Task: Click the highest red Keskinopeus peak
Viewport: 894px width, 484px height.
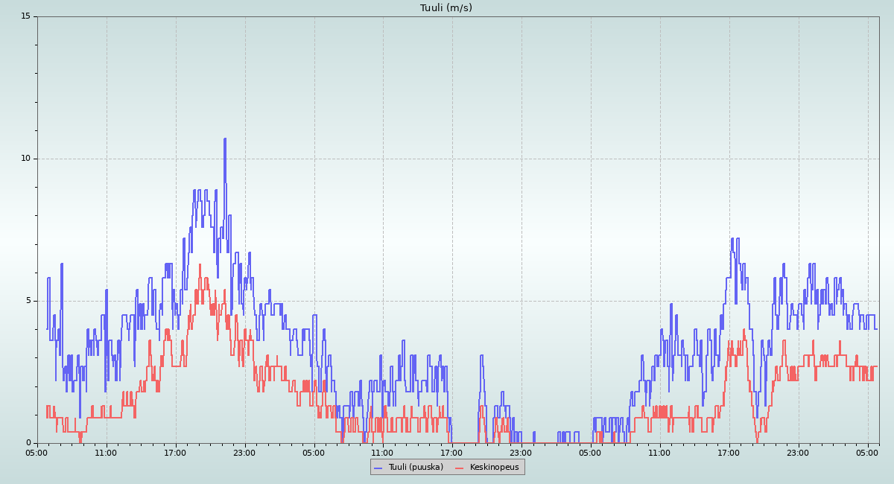Action: click(x=200, y=264)
